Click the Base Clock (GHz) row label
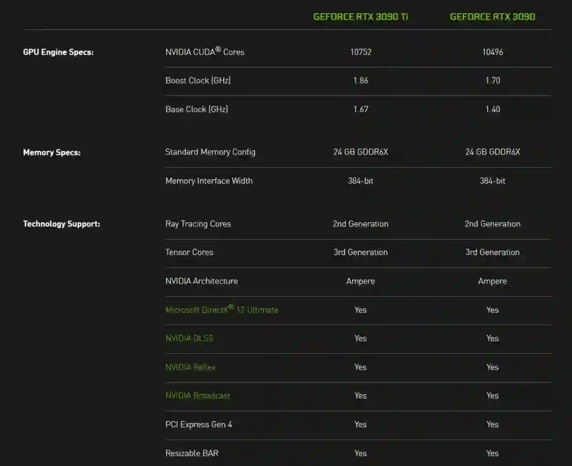 click(x=196, y=109)
